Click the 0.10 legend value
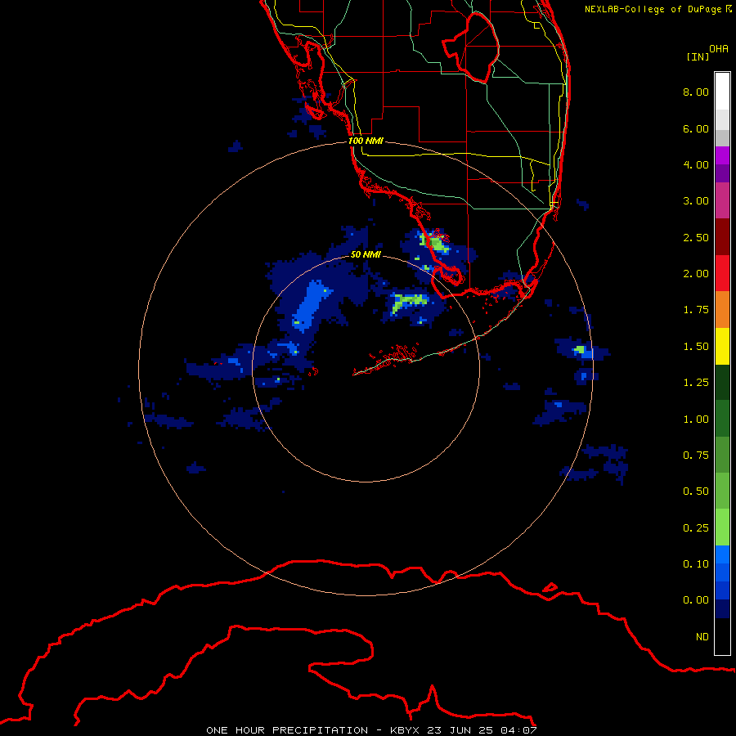736x736 pixels. [696, 564]
